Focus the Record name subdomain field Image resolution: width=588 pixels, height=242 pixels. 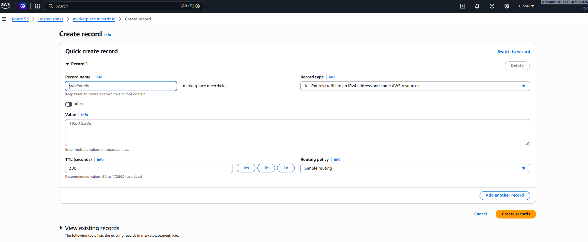pos(121,86)
